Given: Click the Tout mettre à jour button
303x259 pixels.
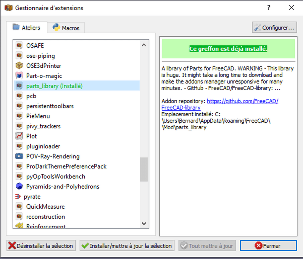Looking at the screenshot, I should (207, 245).
